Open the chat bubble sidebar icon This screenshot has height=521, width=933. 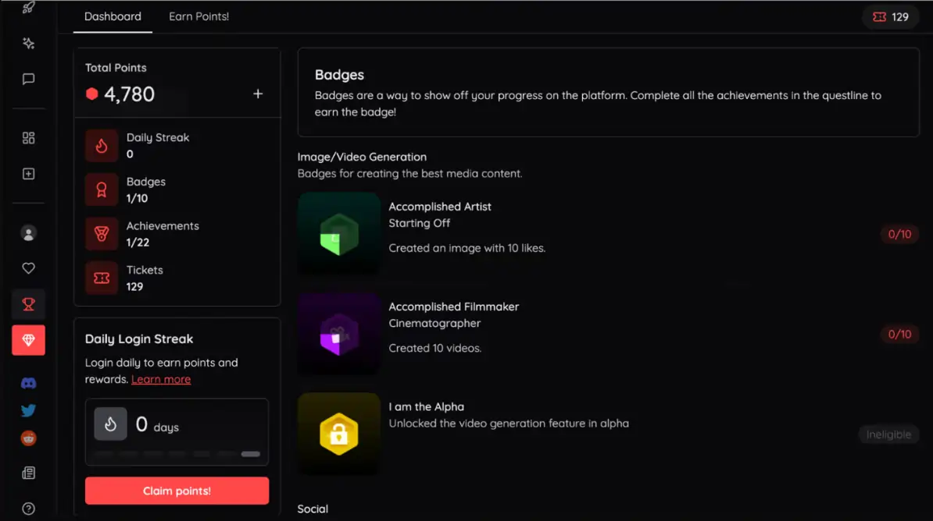pyautogui.click(x=28, y=79)
